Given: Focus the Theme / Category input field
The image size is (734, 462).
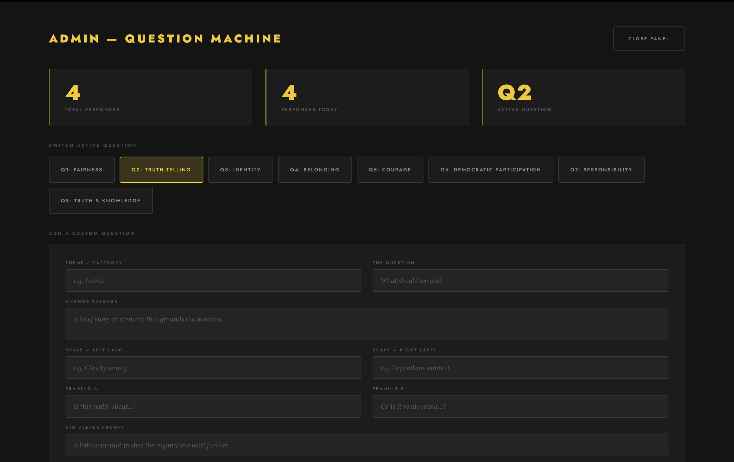Looking at the screenshot, I should tap(213, 281).
